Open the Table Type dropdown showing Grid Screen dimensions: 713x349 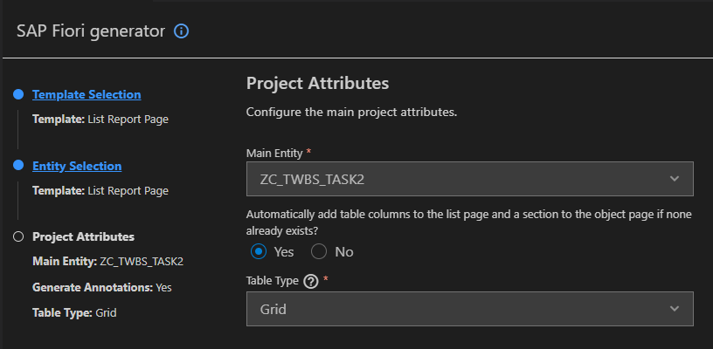coord(470,309)
